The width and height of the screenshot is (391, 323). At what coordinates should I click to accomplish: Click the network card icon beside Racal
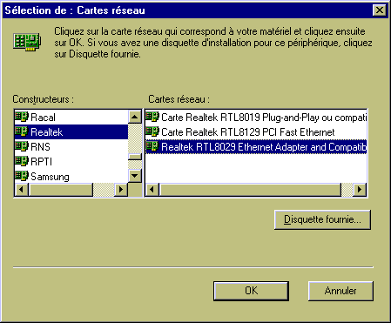[x=22, y=117]
